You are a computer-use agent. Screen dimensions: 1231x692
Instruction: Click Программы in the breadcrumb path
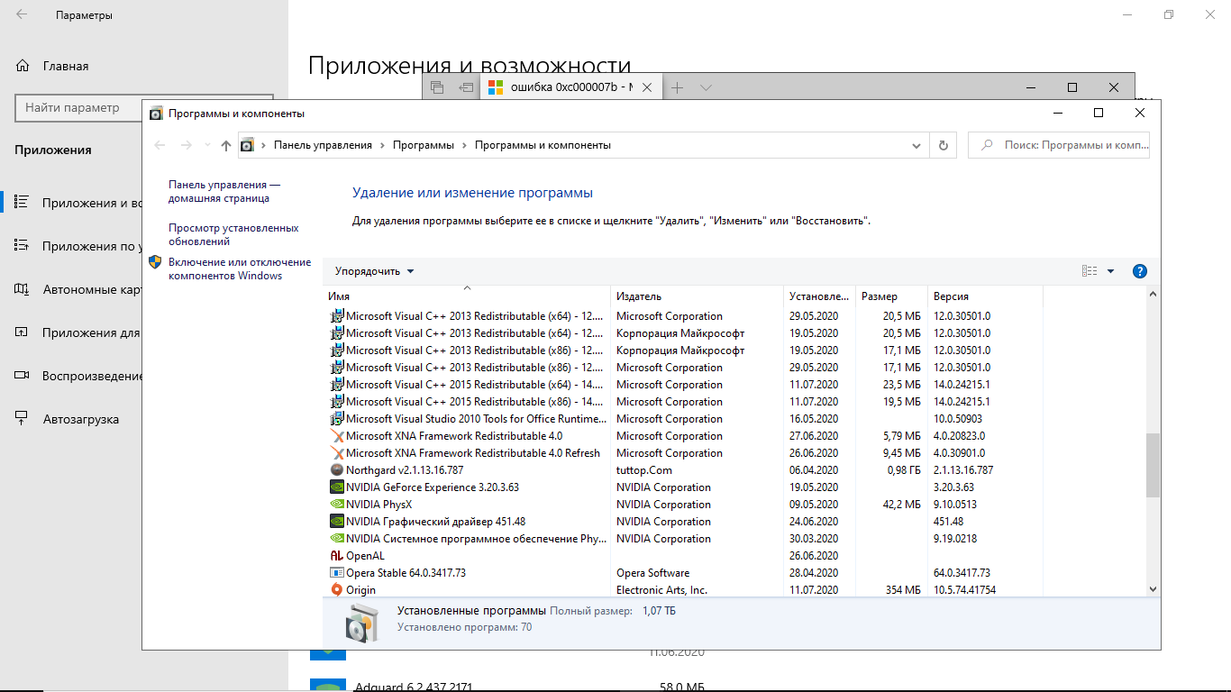(424, 145)
